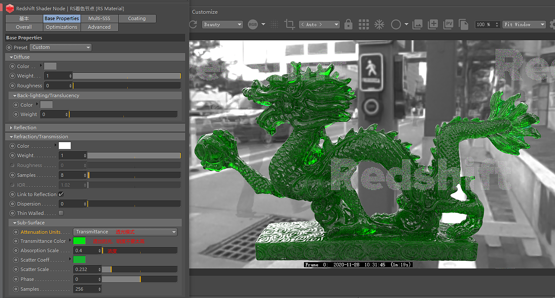Click the Diffuse Weight slider bar
Viewport: 555px width, 298px height.
coord(127,76)
